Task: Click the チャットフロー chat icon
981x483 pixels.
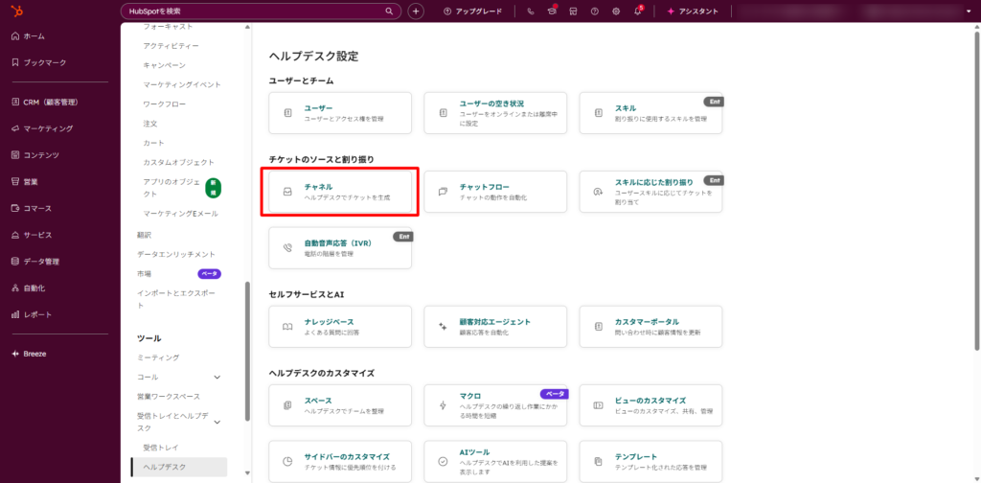Action: tap(443, 192)
